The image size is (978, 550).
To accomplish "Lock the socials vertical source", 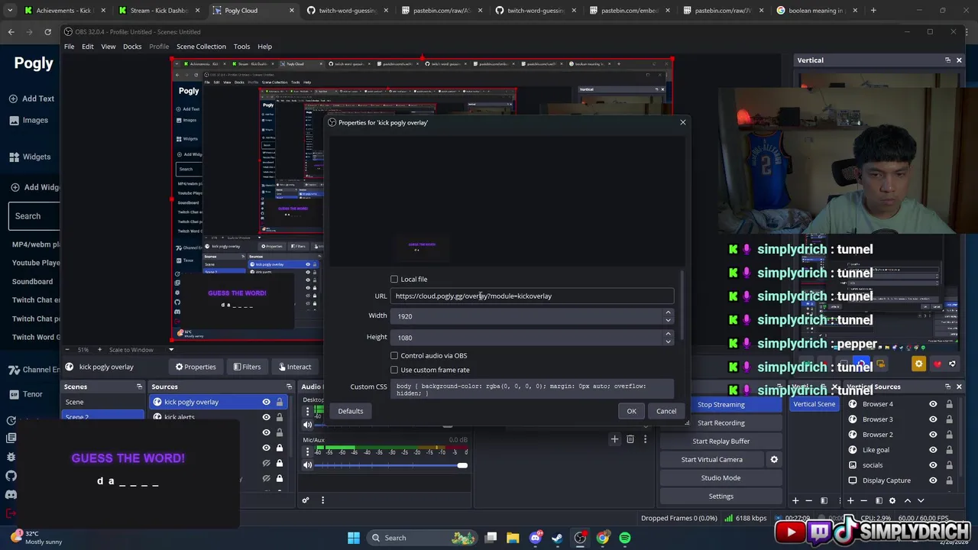I will (949, 465).
